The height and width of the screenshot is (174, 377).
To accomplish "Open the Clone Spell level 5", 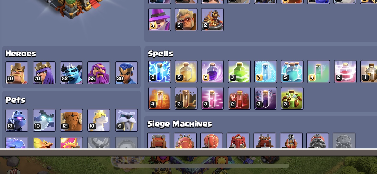I will click(292, 71).
